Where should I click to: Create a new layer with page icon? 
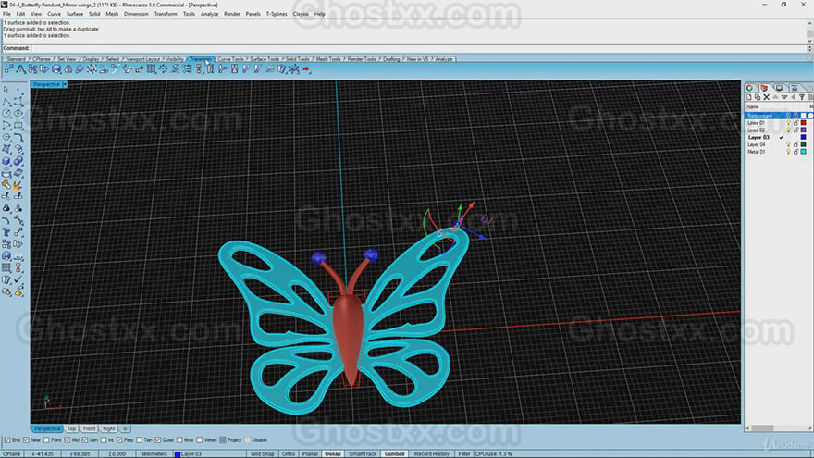point(748,97)
